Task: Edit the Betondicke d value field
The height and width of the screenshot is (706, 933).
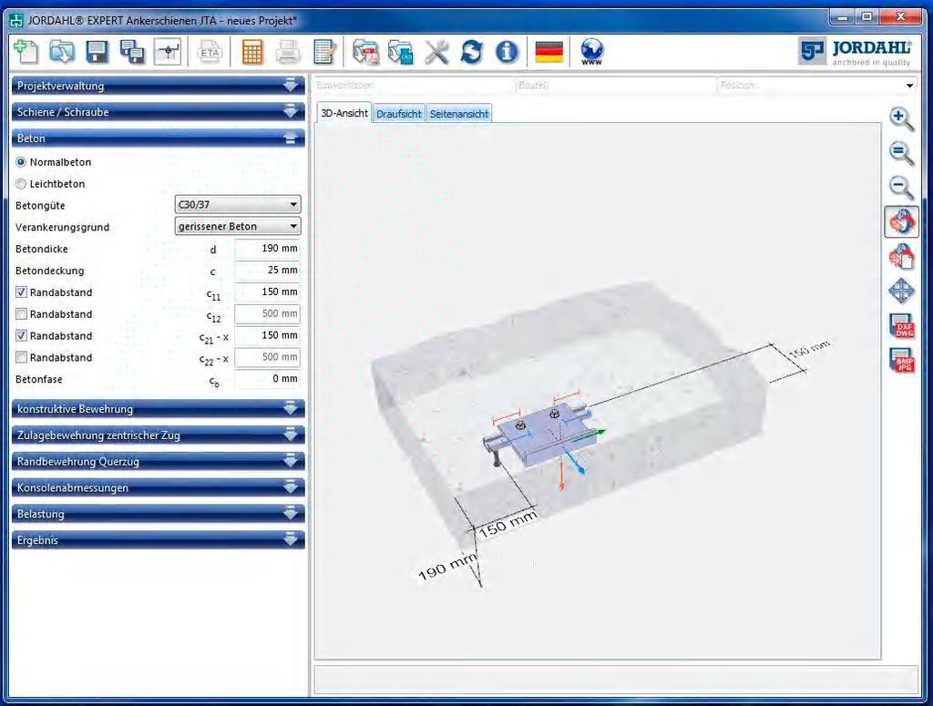Action: (267, 249)
